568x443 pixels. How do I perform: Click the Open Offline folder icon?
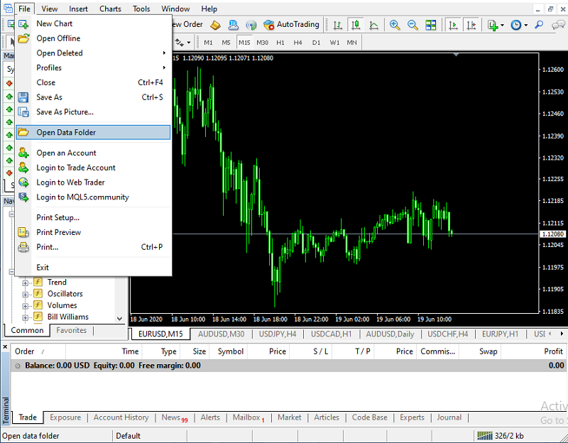tap(23, 38)
